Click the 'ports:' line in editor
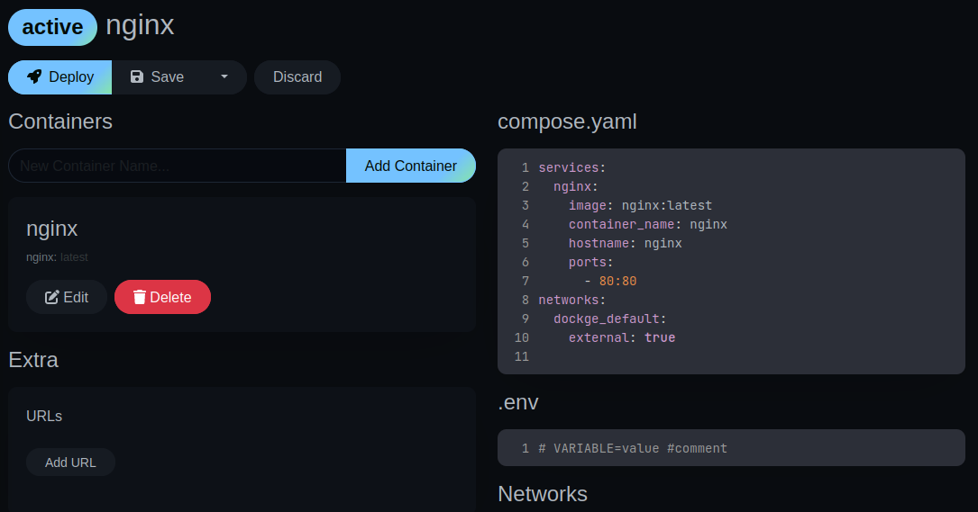978x512 pixels. pyautogui.click(x=590, y=262)
